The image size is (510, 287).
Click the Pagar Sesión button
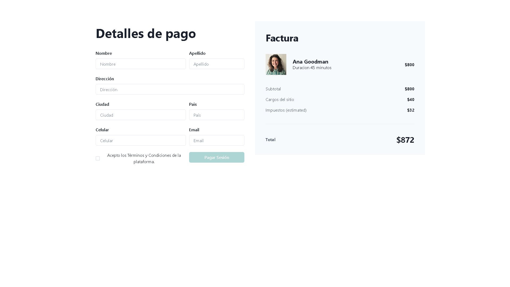tap(216, 157)
